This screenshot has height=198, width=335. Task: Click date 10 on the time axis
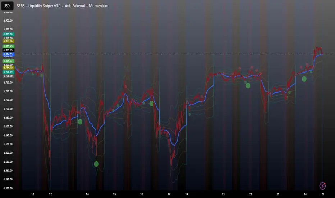pos(33,194)
